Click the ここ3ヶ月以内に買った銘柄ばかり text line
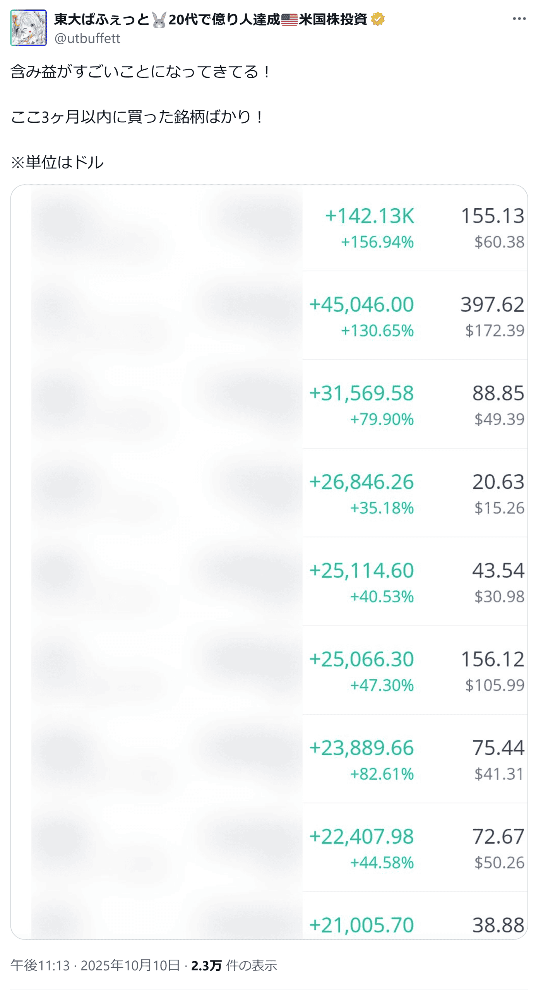Image resolution: width=536 pixels, height=991 pixels. (137, 117)
